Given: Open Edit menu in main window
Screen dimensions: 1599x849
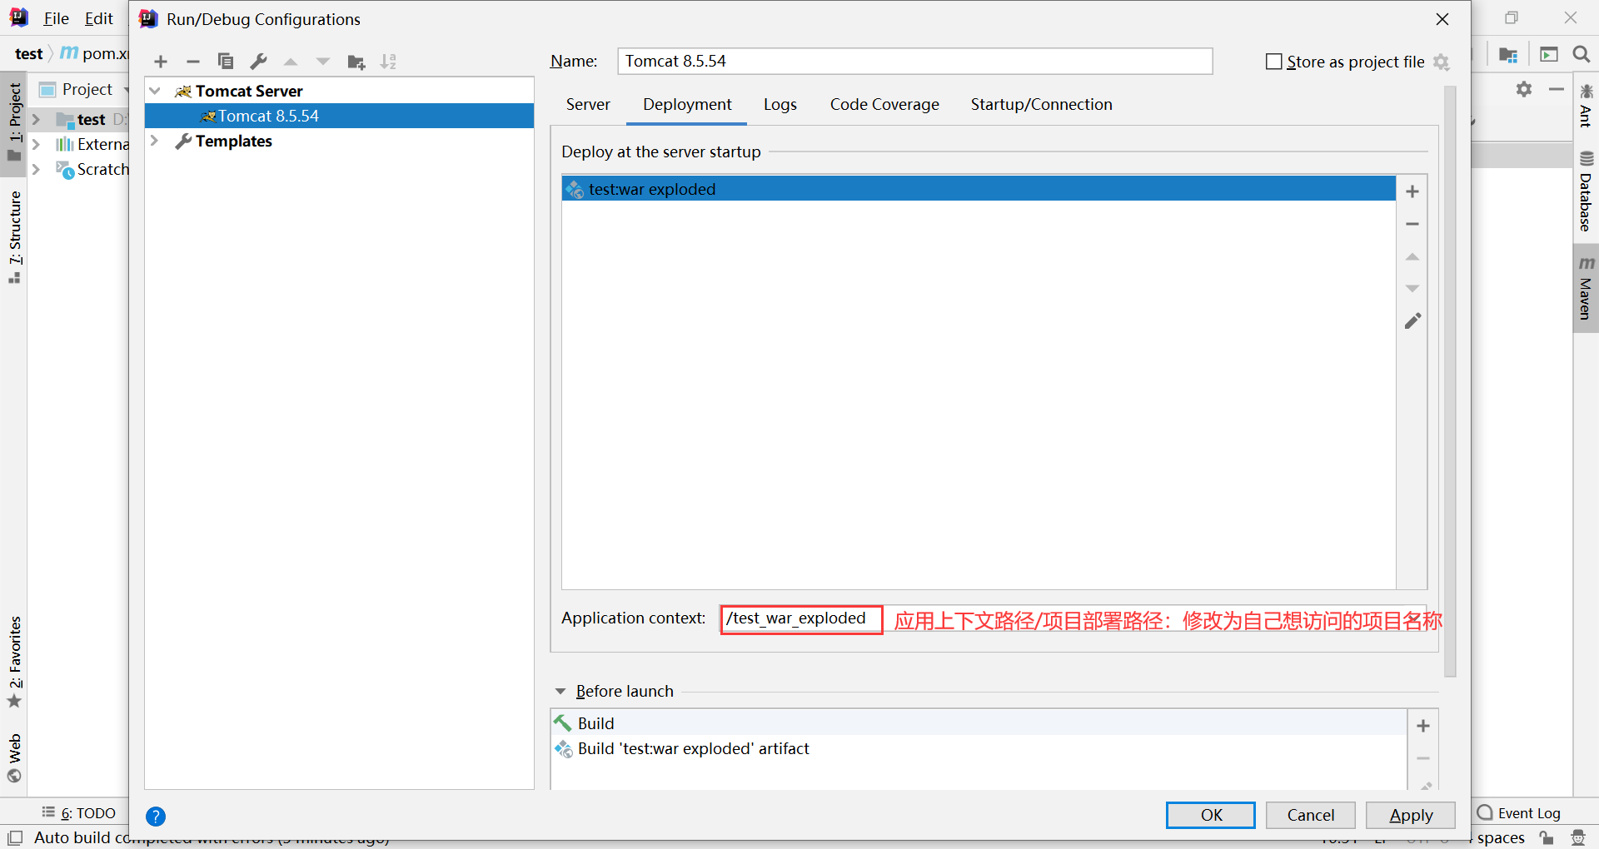Looking at the screenshot, I should [x=99, y=18].
